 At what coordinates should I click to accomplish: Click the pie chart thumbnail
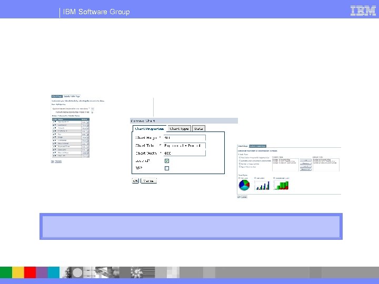(x=244, y=185)
